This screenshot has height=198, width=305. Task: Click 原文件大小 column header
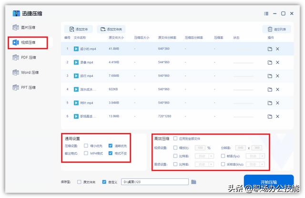[x=116, y=38]
